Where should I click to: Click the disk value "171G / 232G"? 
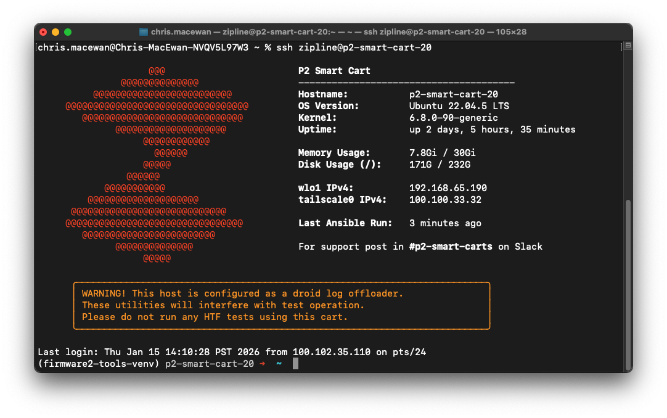[x=440, y=165]
